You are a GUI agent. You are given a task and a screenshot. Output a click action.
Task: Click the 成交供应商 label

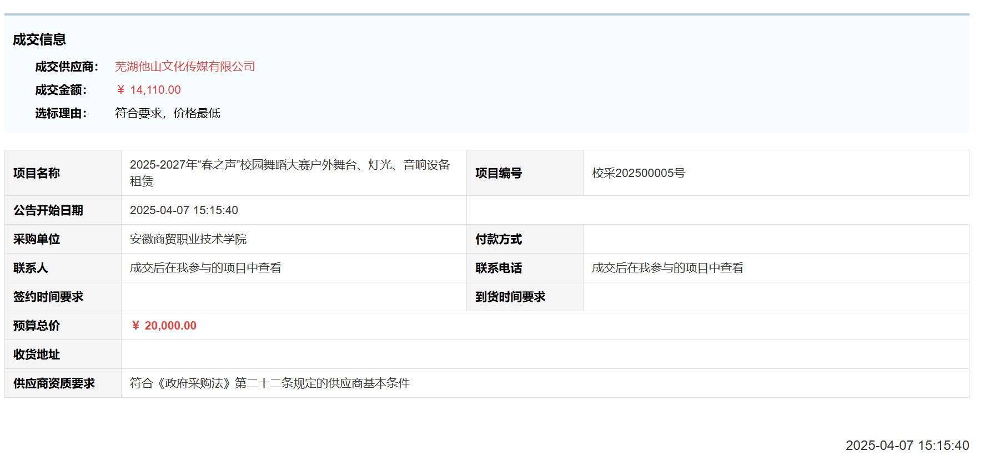[67, 67]
